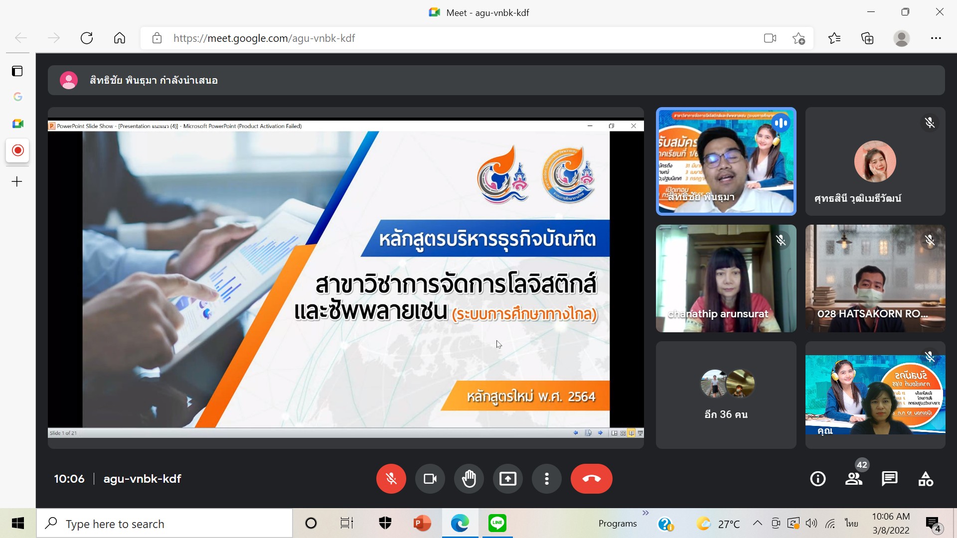Leave the call with red hang-up button
Screen dimensions: 957x538
coord(591,479)
